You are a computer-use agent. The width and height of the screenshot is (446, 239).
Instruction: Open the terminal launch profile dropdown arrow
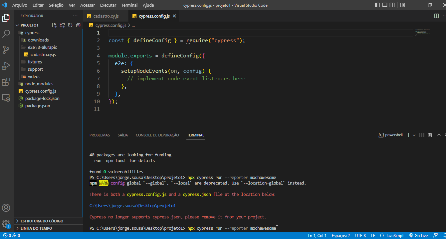coord(414,135)
